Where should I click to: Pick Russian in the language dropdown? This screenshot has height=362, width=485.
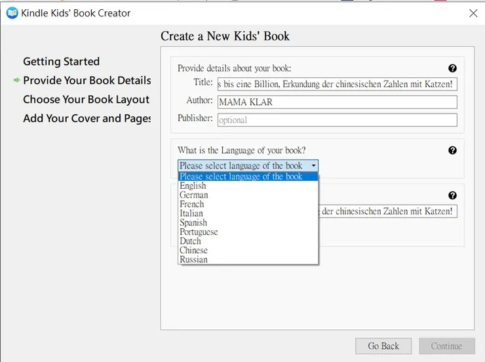193,259
